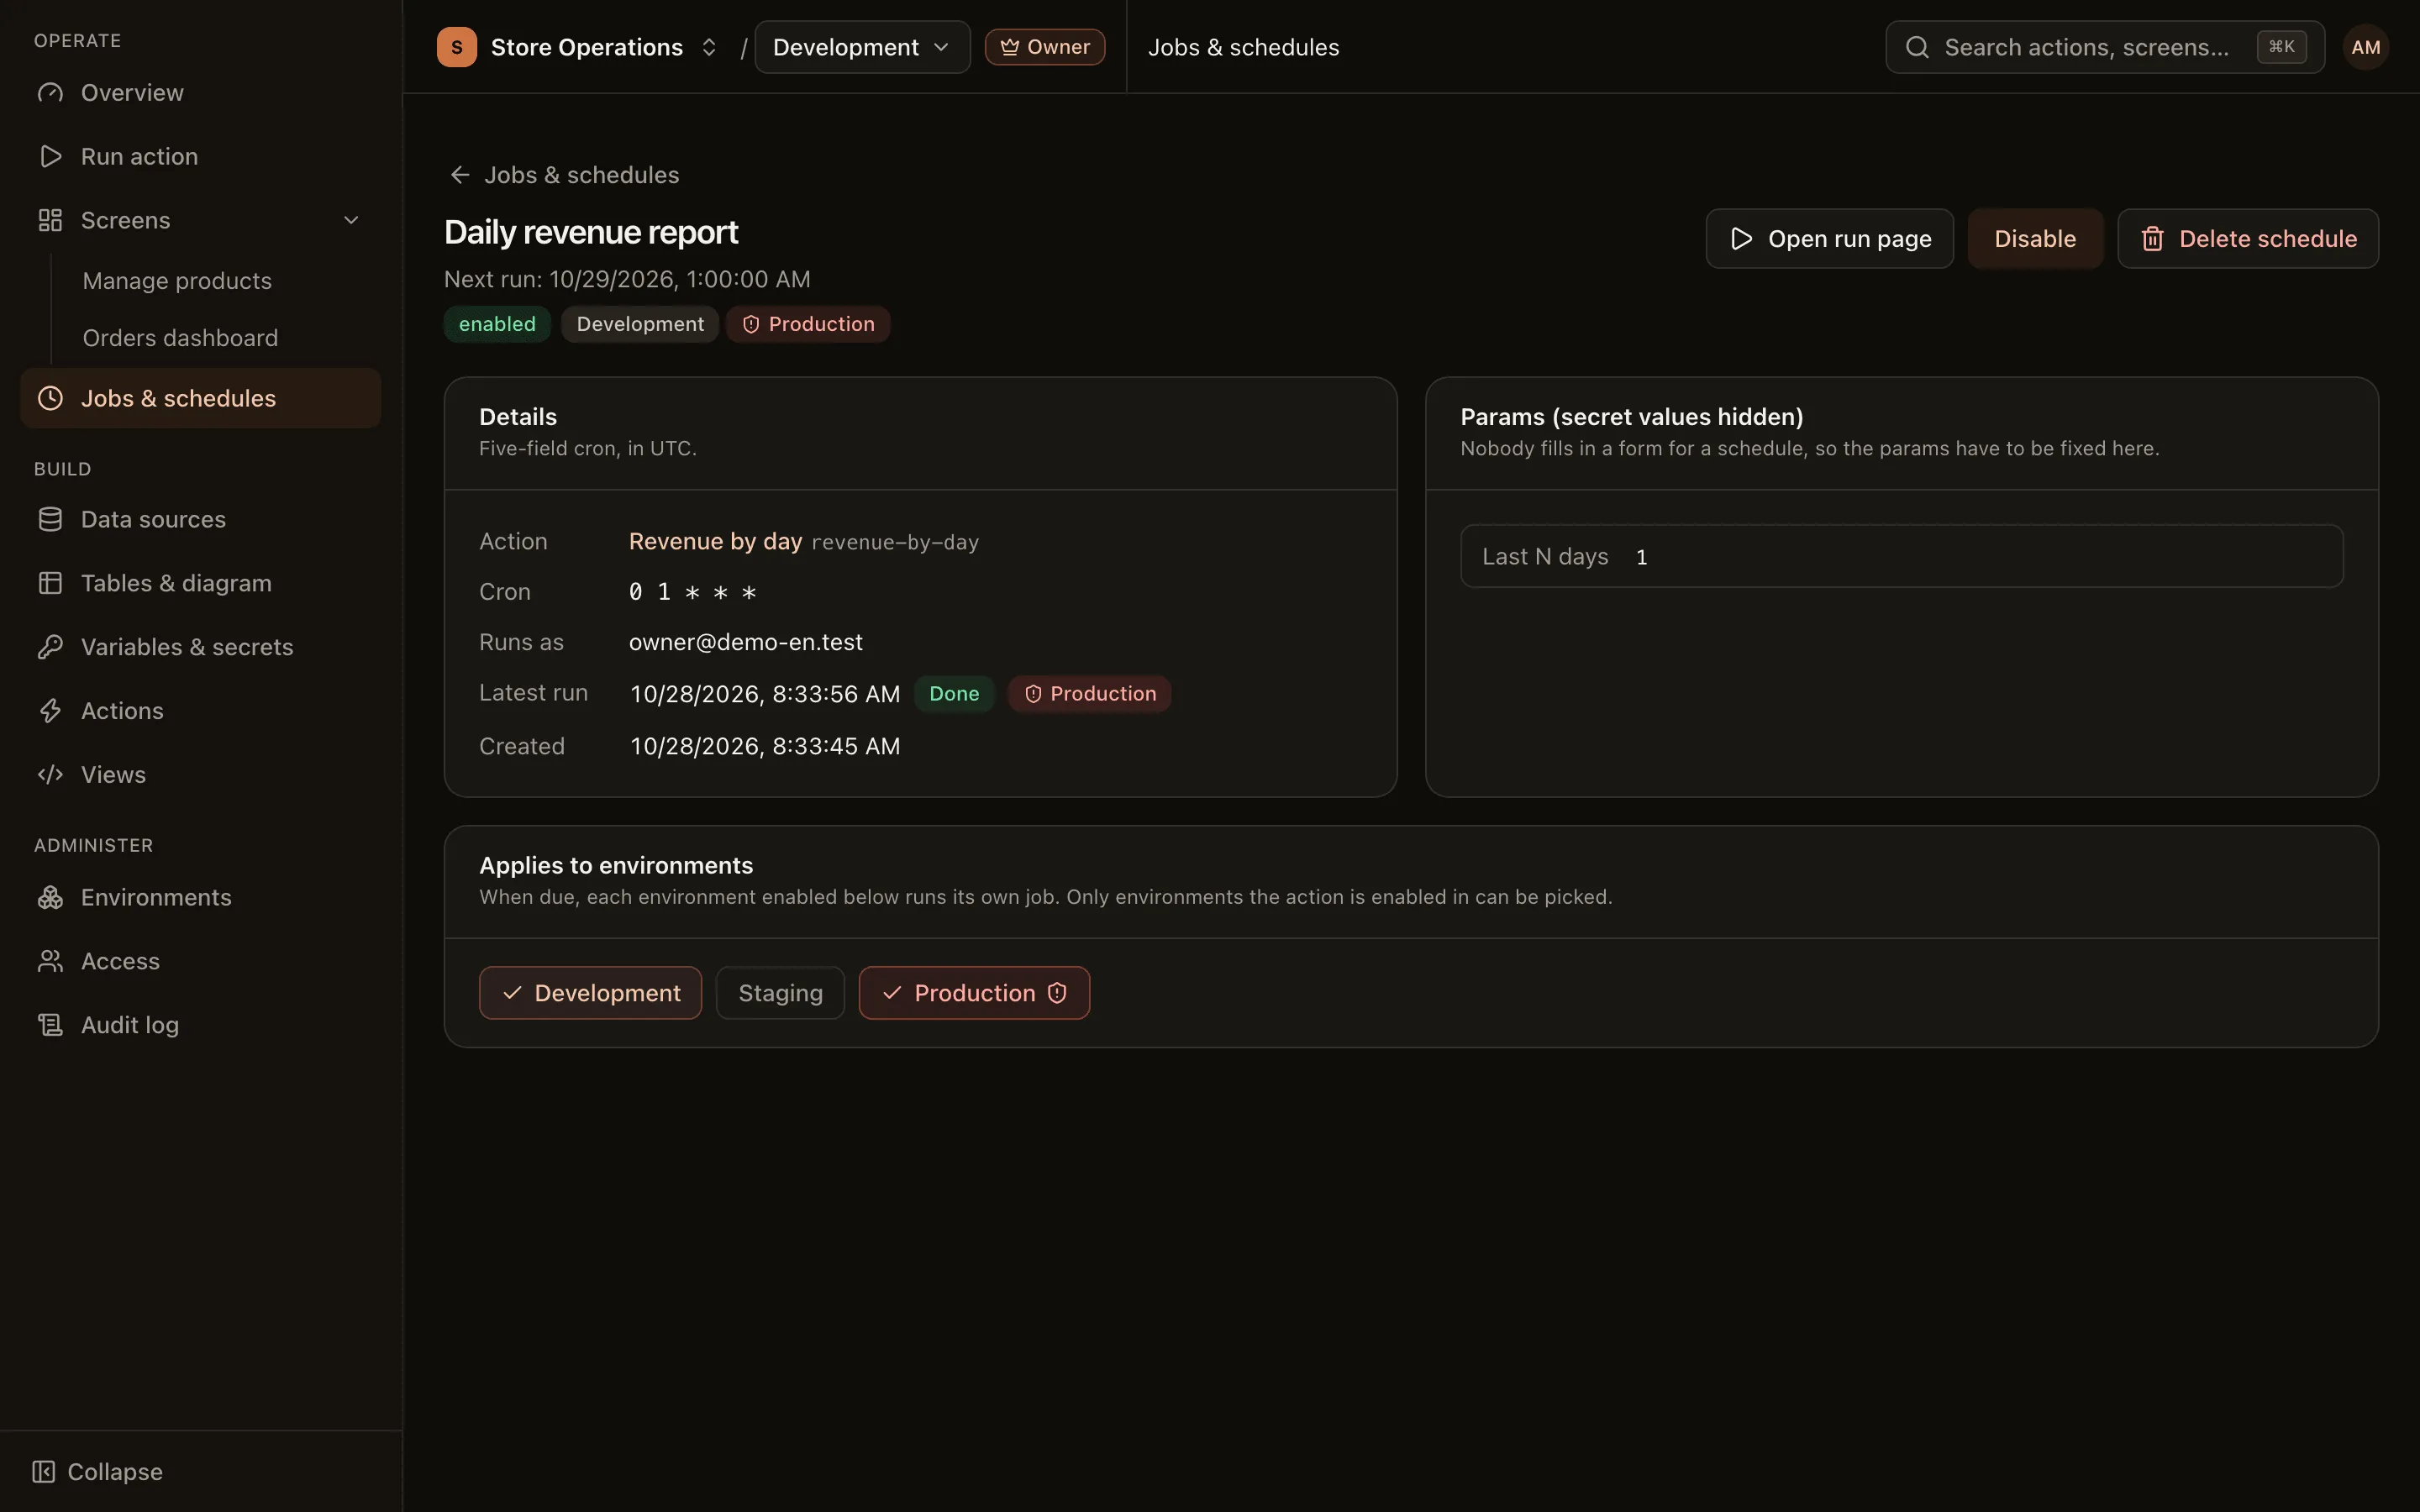The height and width of the screenshot is (1512, 2420).
Task: Click the Audit log scroll icon
Action: click(x=50, y=1025)
